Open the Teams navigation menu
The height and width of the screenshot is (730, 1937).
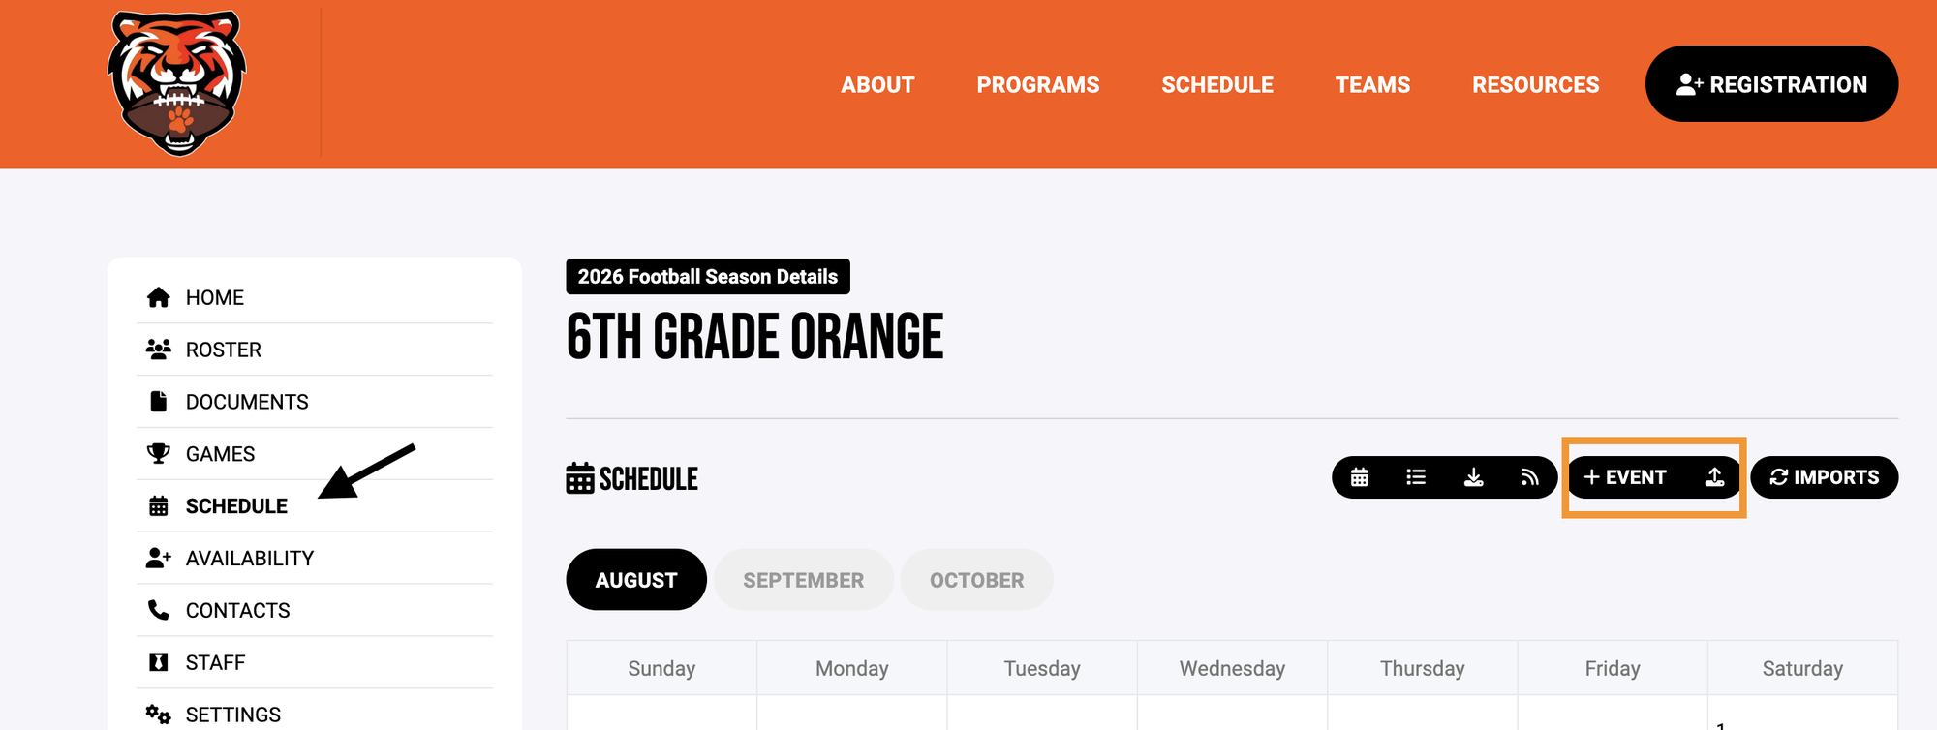[x=1372, y=85]
